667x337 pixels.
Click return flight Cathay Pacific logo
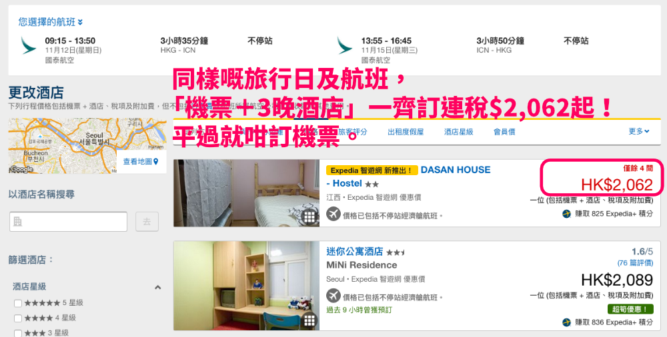345,45
